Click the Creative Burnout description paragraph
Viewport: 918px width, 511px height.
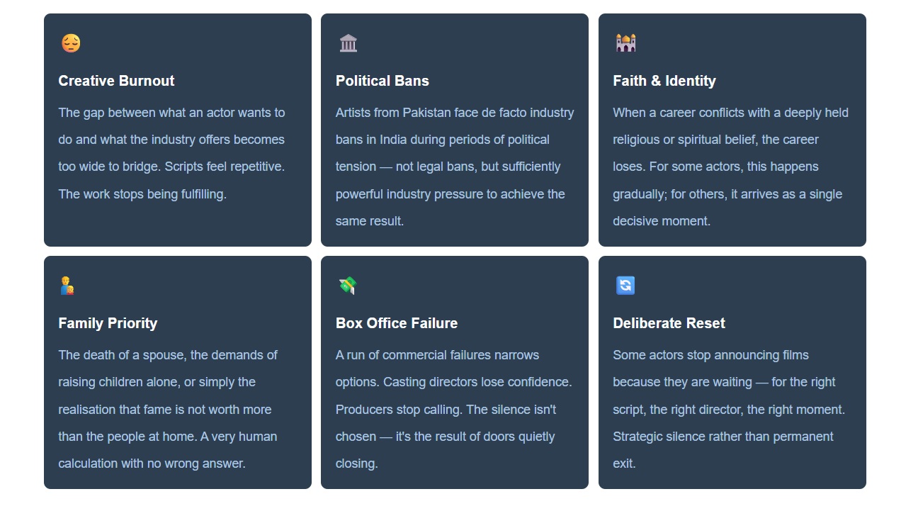pos(171,153)
